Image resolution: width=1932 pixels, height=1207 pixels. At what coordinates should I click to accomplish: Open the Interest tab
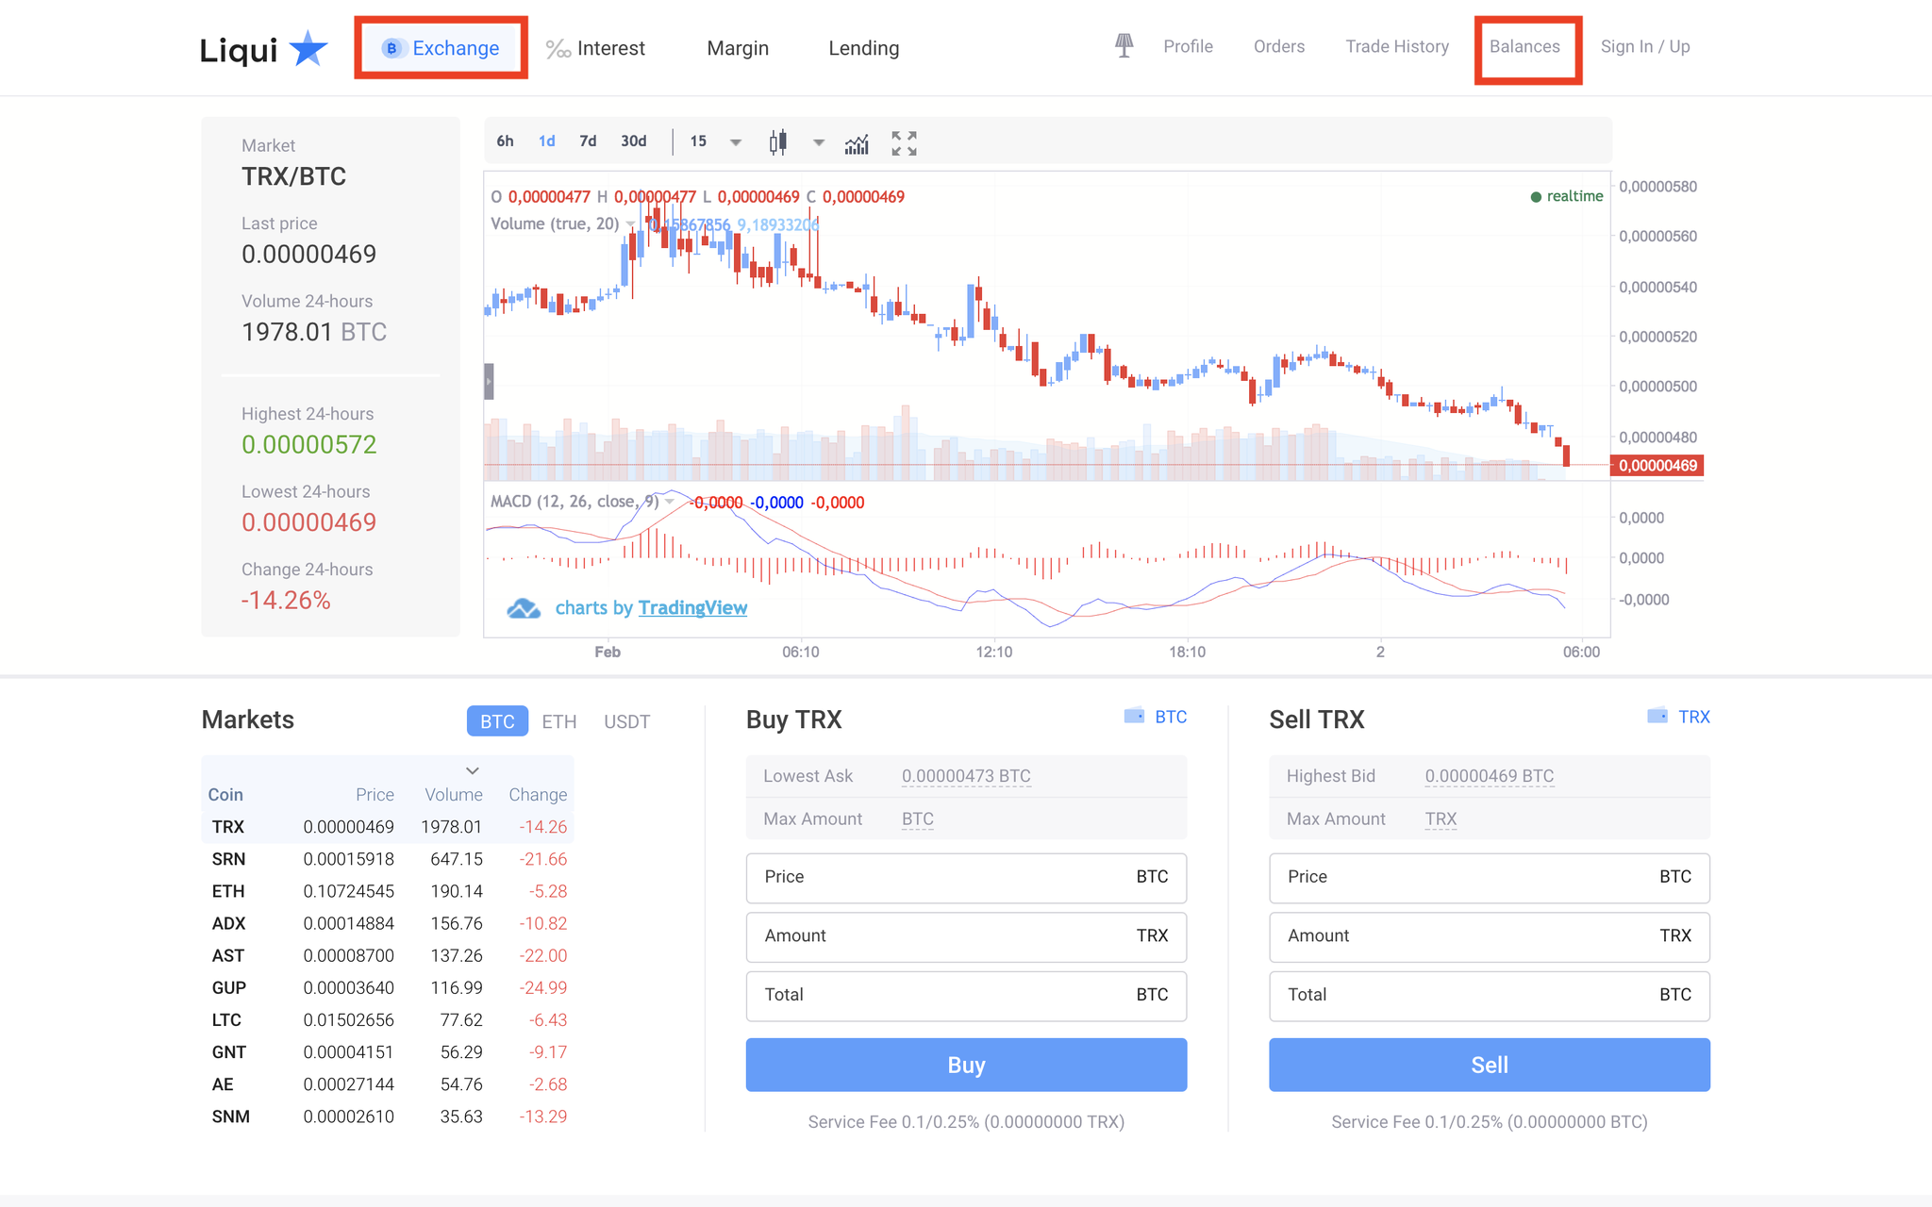tap(596, 48)
